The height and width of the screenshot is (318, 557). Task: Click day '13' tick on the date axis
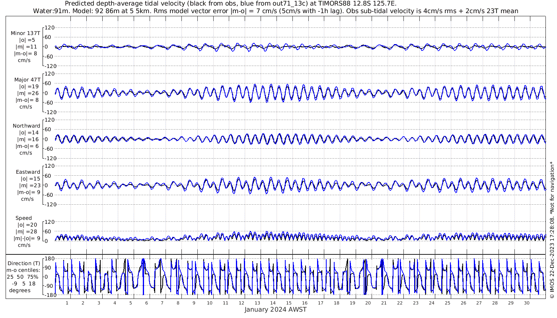click(x=257, y=303)
